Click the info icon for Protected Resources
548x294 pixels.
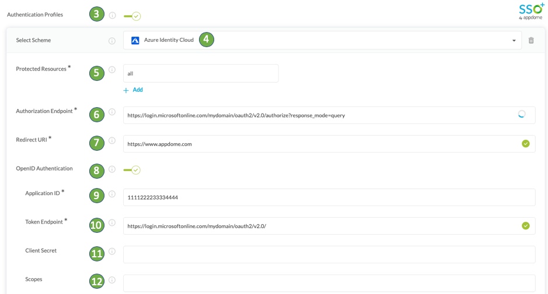[112, 70]
